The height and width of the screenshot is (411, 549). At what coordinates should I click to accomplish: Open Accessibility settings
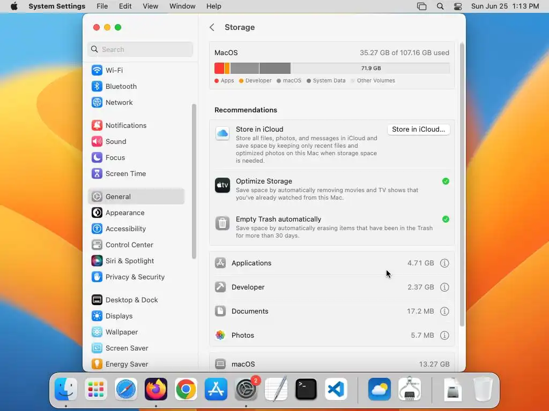point(137,229)
